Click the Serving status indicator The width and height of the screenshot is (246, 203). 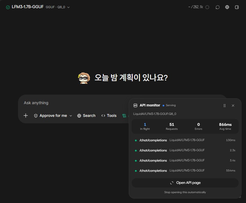click(169, 105)
